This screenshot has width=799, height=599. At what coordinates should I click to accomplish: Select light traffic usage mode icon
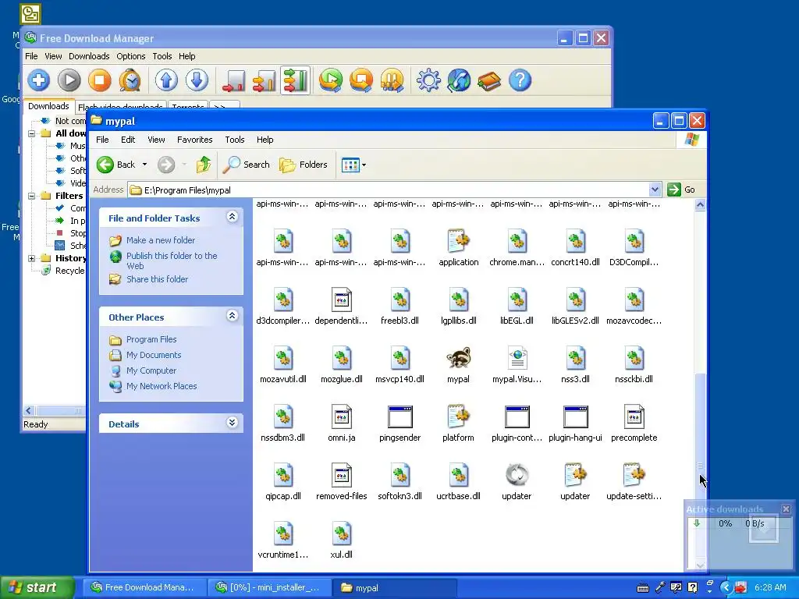(x=234, y=80)
